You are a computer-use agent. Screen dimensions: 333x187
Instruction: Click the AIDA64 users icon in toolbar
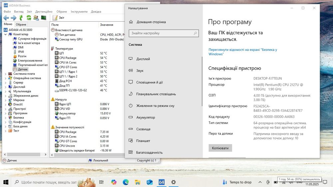36,18
